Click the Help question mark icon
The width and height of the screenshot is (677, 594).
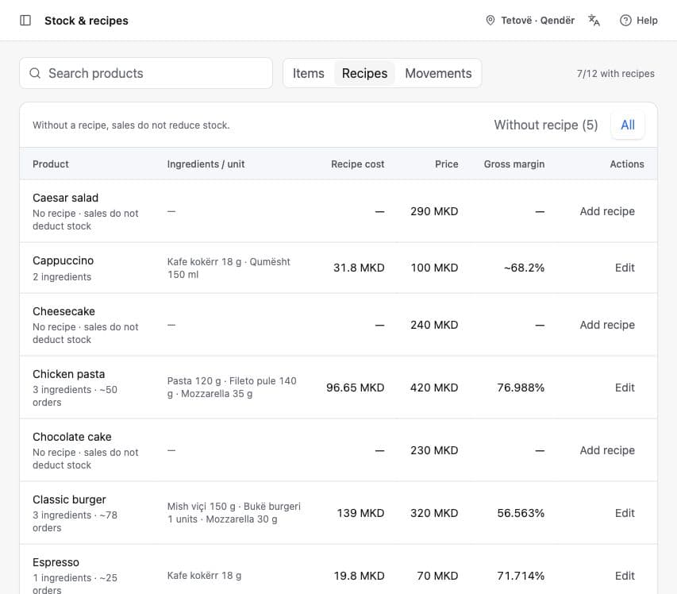click(625, 21)
